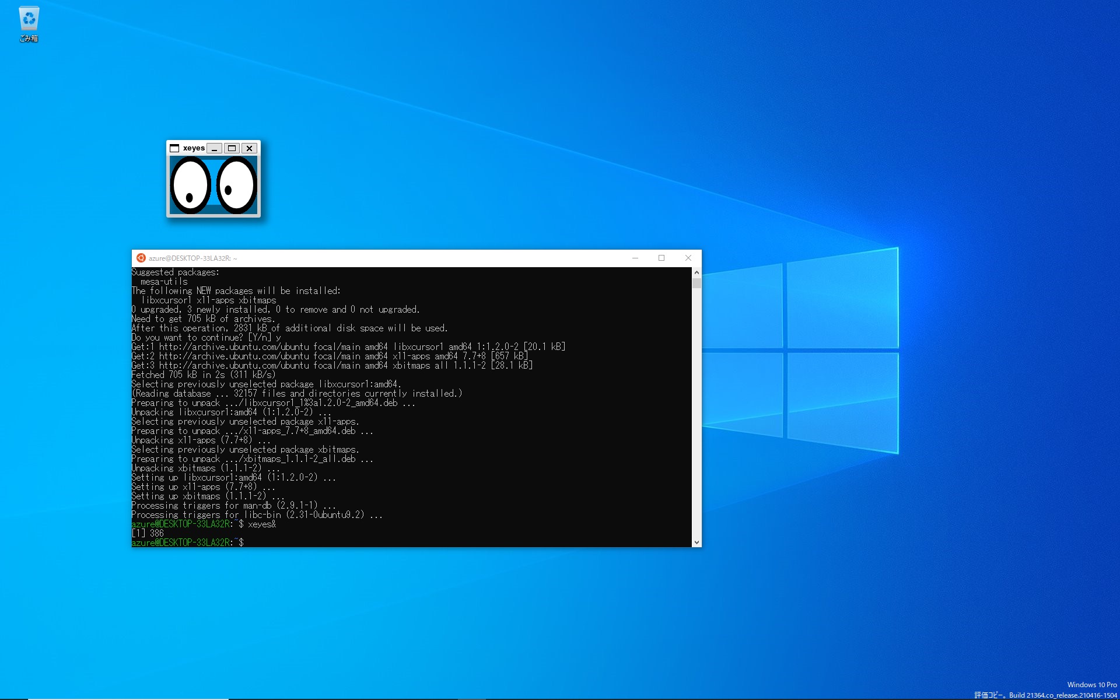
Task: Minimize the xeyes window
Action: 215,148
